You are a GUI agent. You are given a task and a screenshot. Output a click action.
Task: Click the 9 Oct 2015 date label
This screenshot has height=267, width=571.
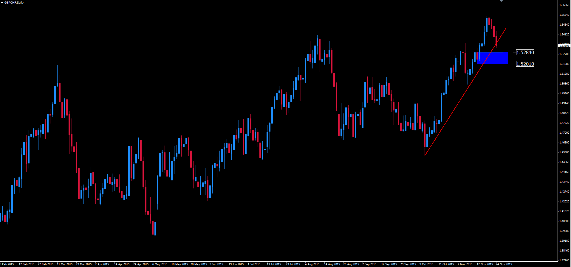point(426,264)
